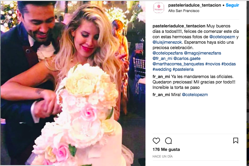
Task: Open Alto San Francisco location
Action: pos(184,11)
